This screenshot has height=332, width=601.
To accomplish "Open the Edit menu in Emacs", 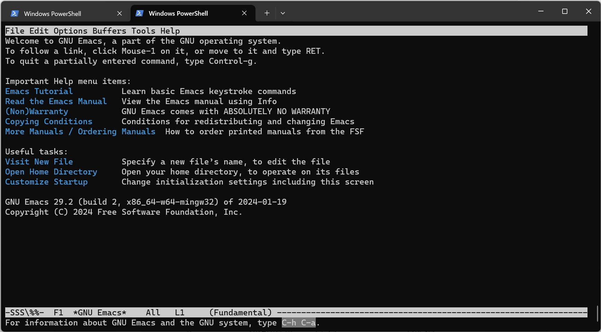I will coord(39,31).
